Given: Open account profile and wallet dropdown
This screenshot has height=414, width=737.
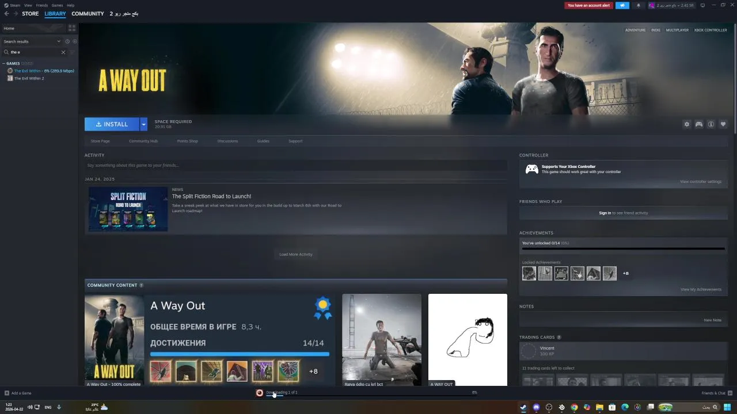Looking at the screenshot, I should point(671,5).
